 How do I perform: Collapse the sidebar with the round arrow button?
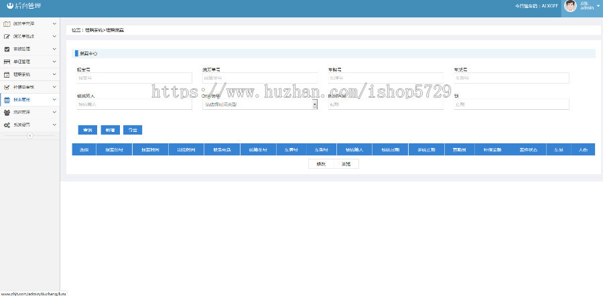(30, 135)
